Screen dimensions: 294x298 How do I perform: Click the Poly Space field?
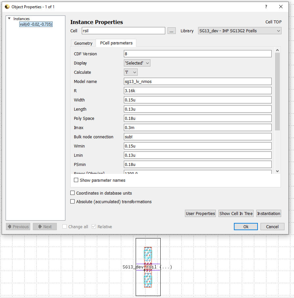(197, 119)
